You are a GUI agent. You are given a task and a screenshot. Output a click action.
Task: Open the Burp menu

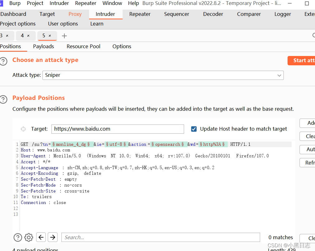[x=15, y=3]
